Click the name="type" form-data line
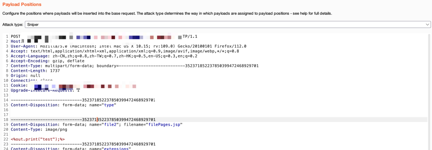Viewport: 432px width, 150px height. point(64,105)
